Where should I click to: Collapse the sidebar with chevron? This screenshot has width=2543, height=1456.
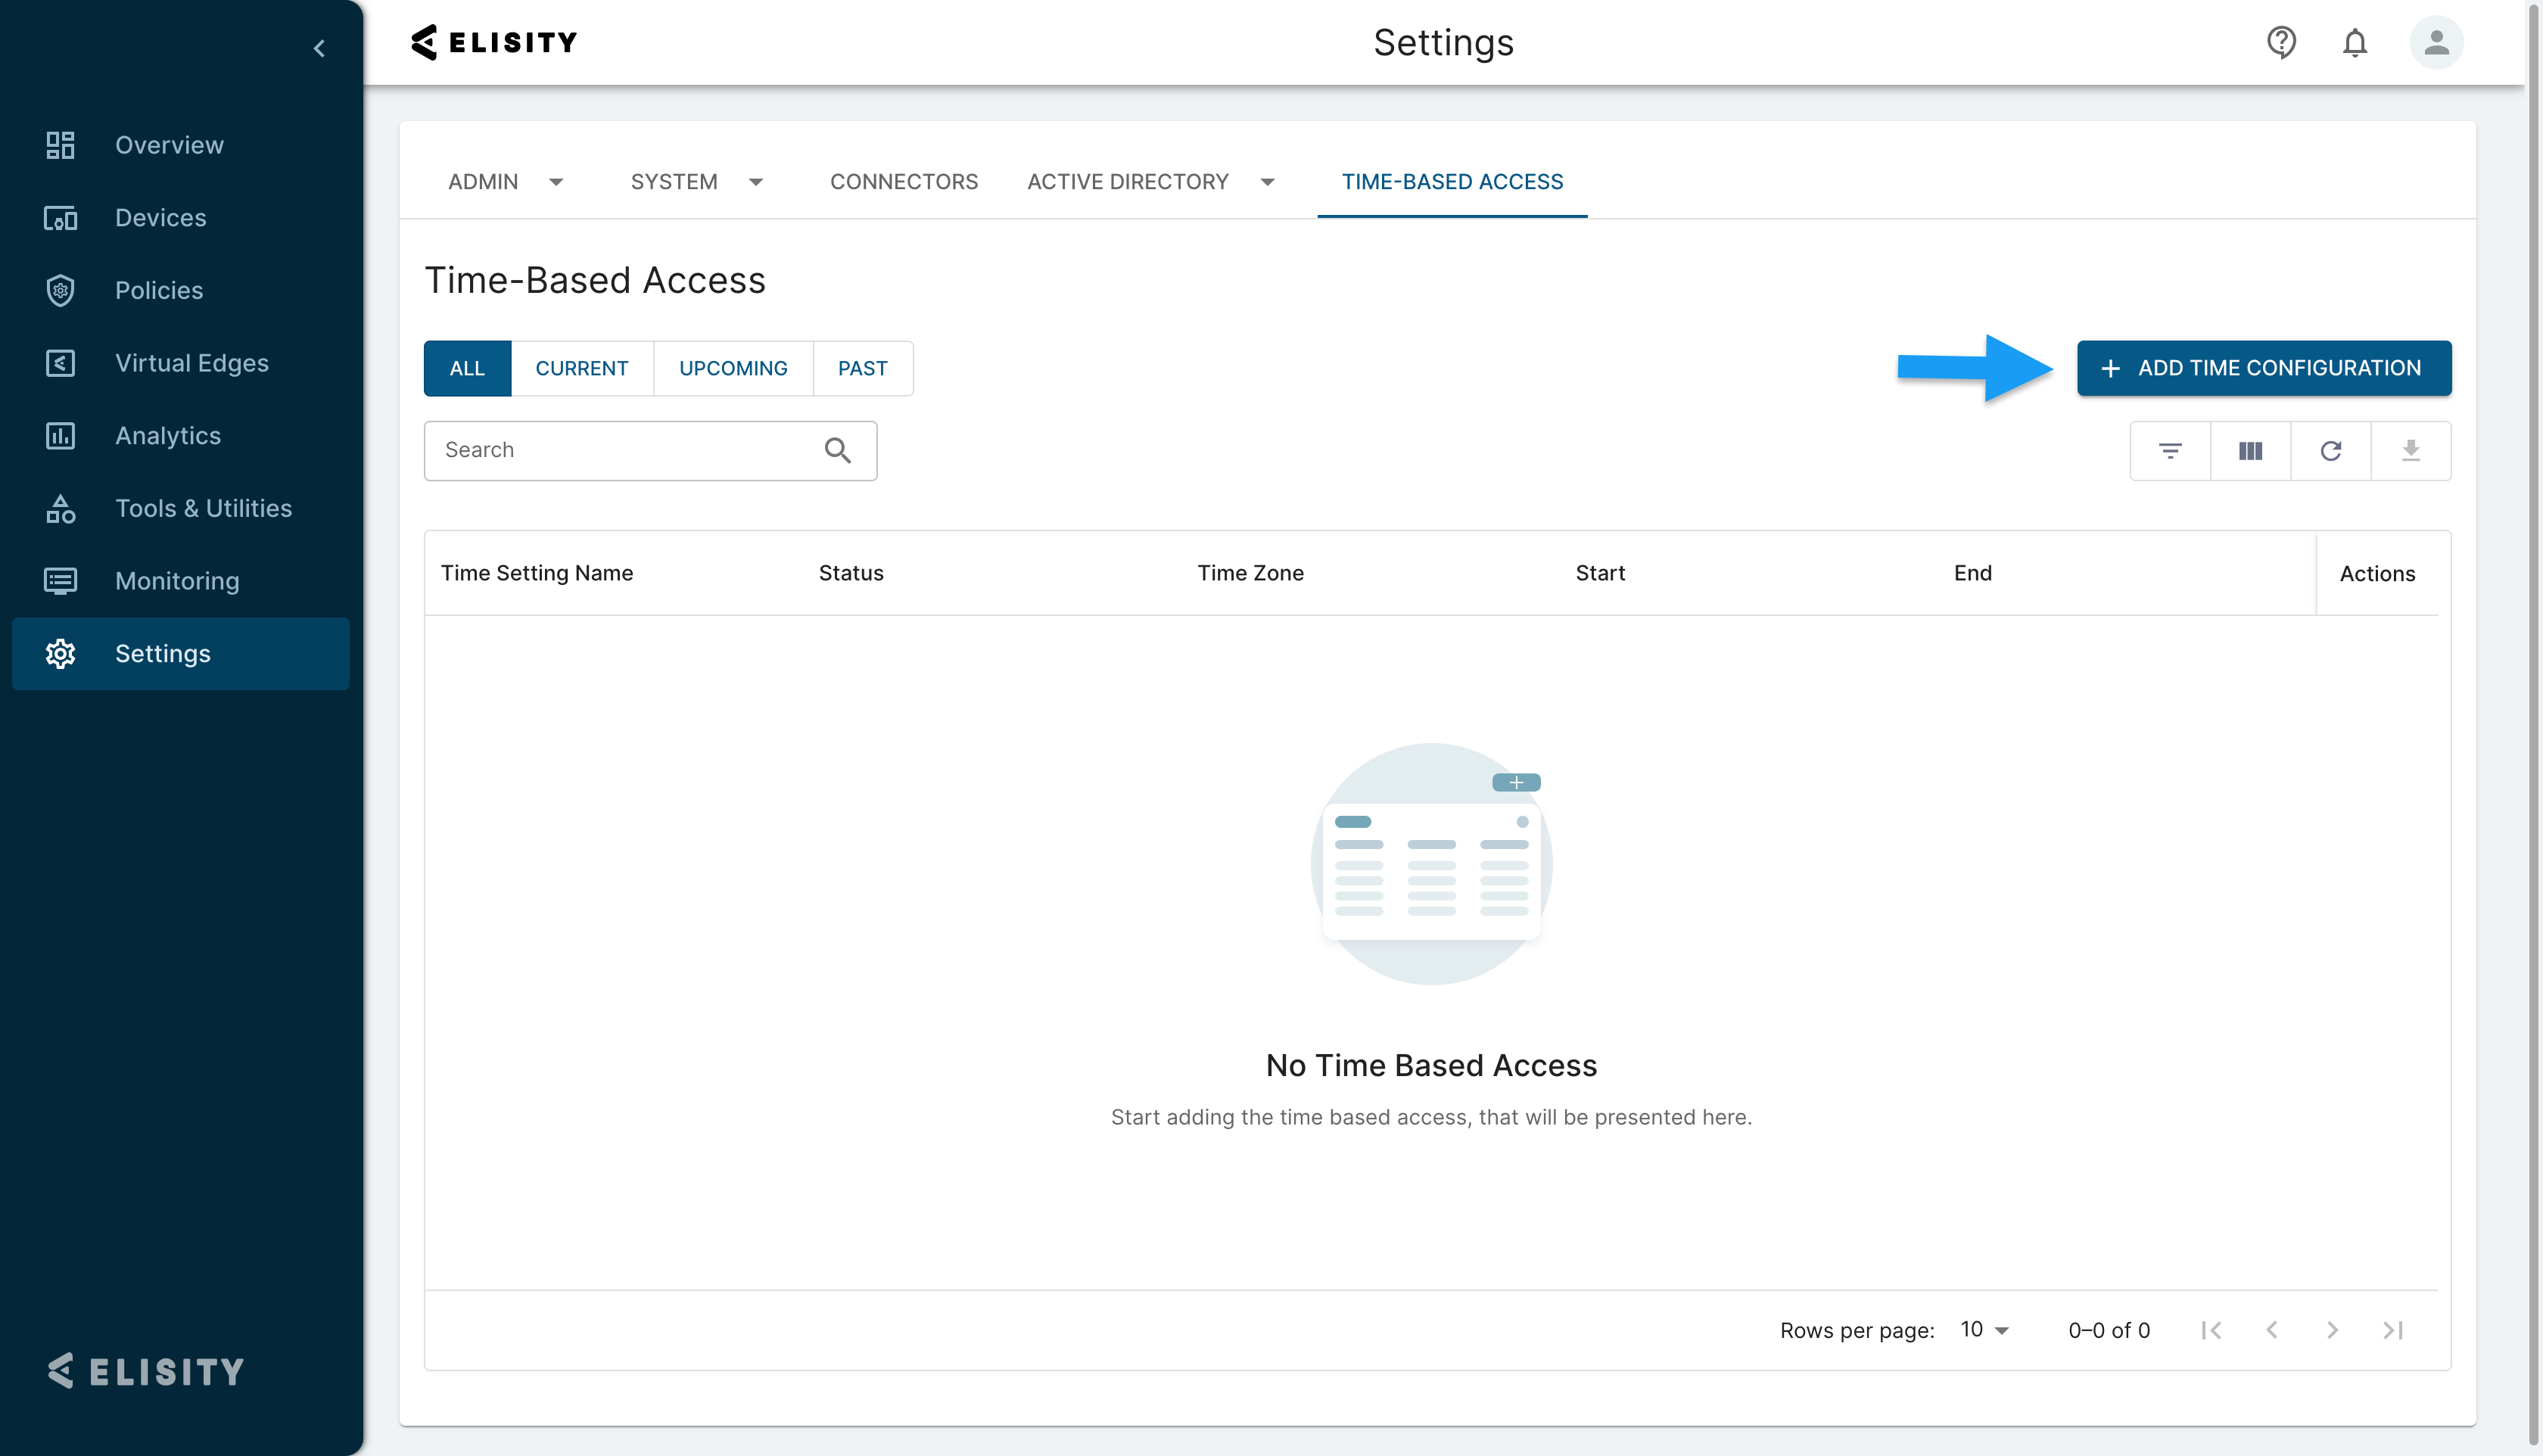319,48
